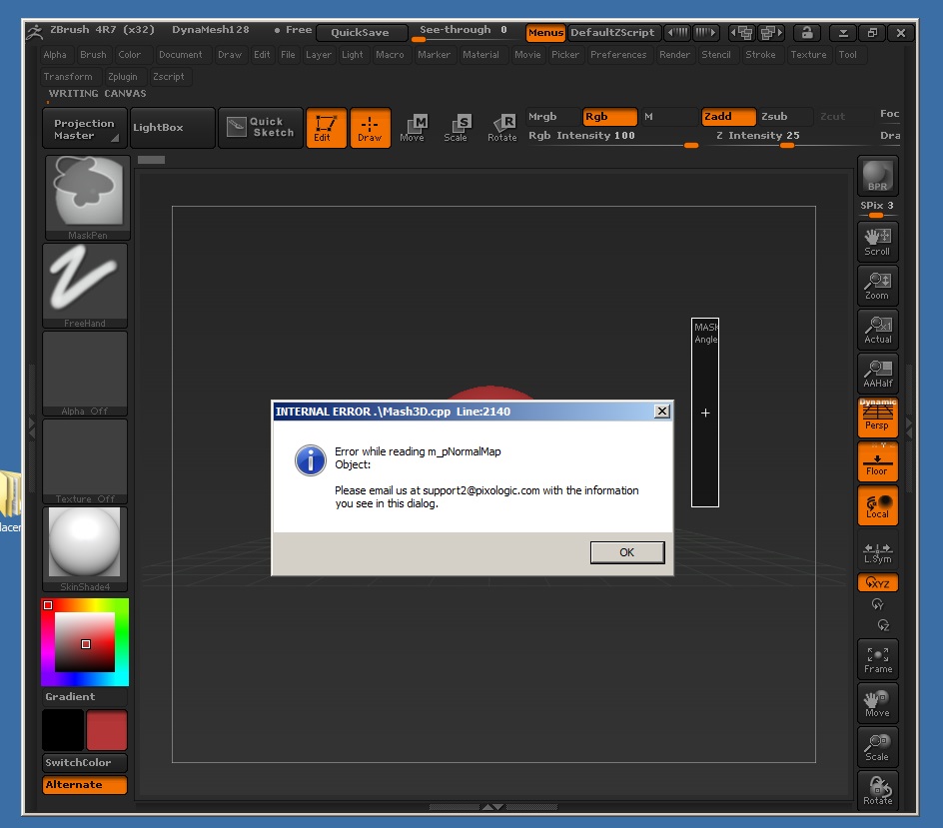Image resolution: width=943 pixels, height=828 pixels.
Task: Toggle the Floor grid
Action: click(877, 461)
